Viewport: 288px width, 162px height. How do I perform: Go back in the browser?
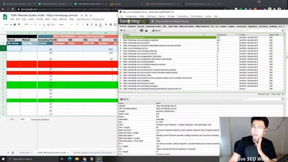3,9
